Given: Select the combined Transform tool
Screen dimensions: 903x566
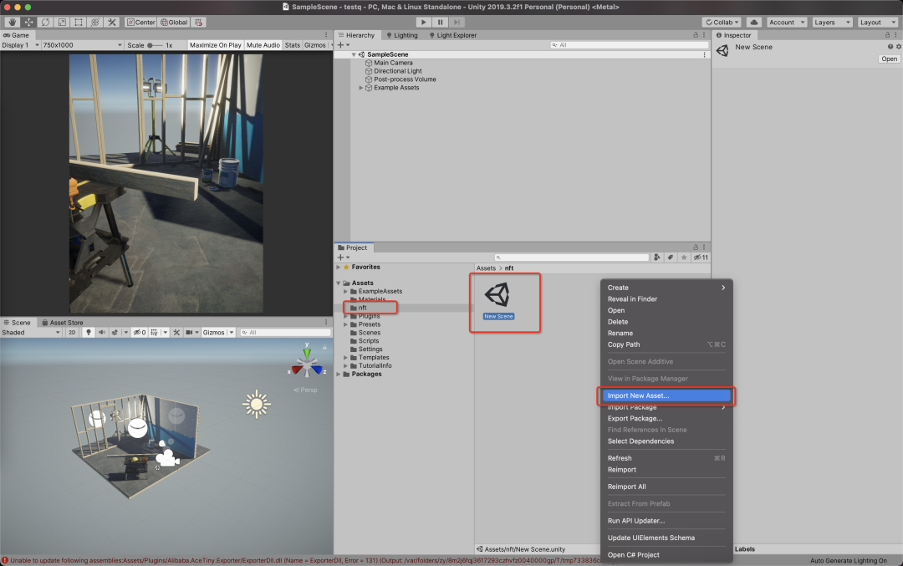Looking at the screenshot, I should [x=95, y=23].
